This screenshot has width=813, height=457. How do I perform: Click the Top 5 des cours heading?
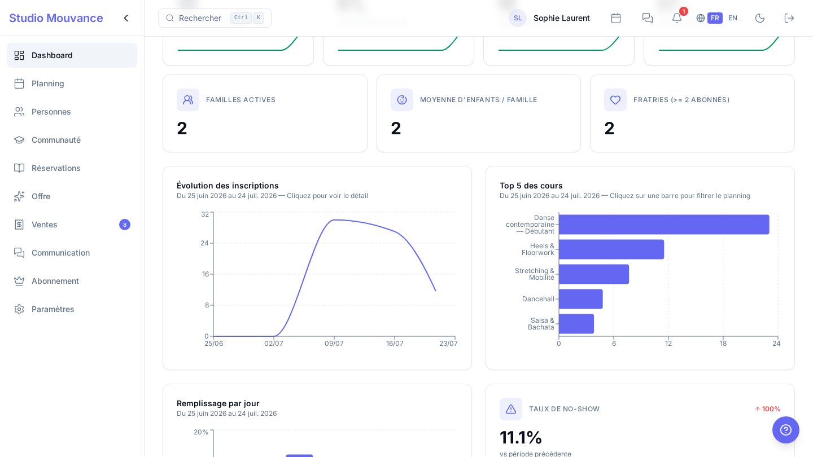pyautogui.click(x=531, y=186)
